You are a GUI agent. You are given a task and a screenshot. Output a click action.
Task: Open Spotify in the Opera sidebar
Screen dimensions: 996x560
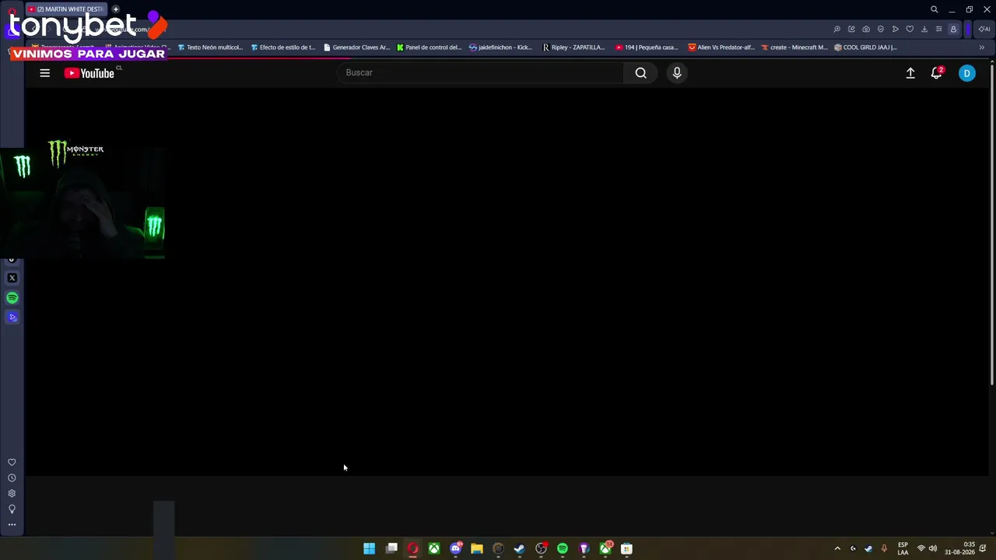click(x=12, y=298)
